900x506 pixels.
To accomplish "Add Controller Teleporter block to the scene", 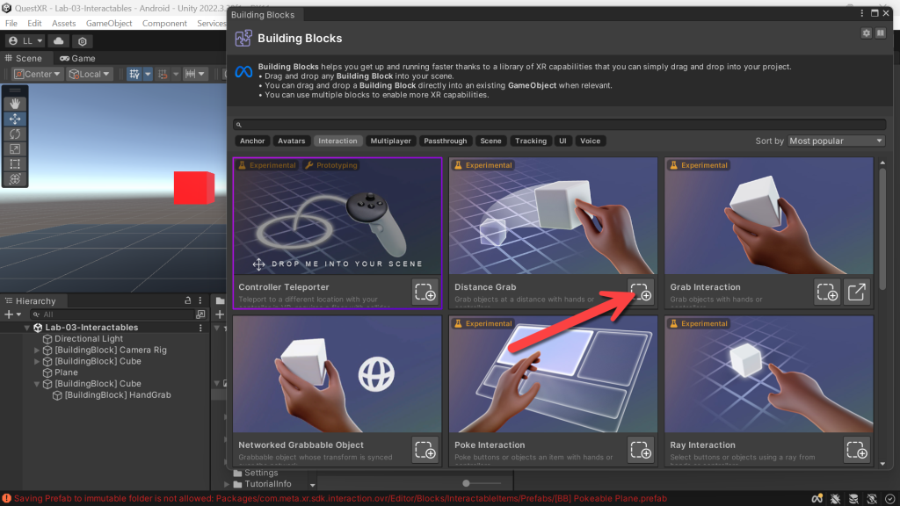I will (x=425, y=292).
